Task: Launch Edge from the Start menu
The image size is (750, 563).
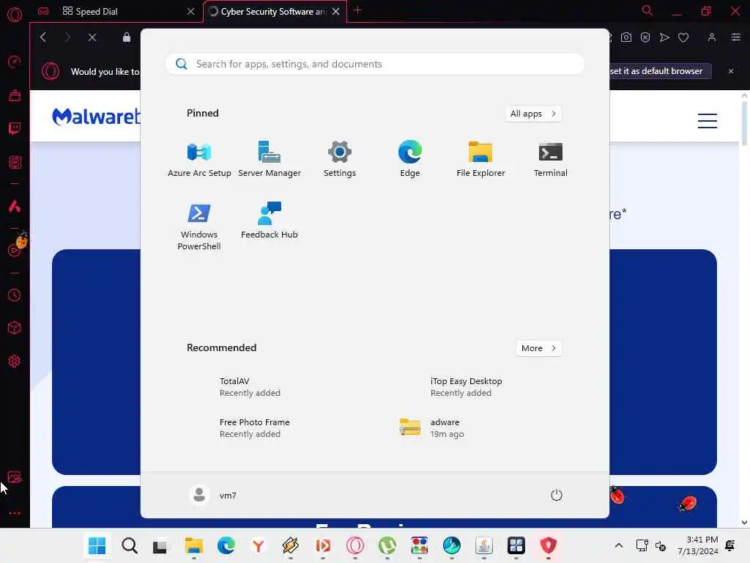Action: (410, 160)
